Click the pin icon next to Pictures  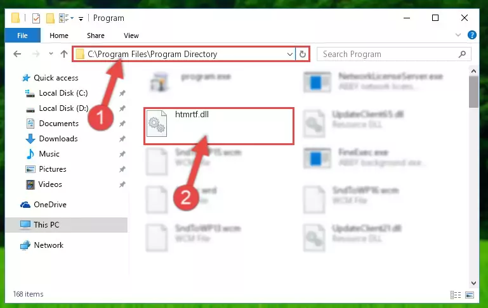point(122,169)
